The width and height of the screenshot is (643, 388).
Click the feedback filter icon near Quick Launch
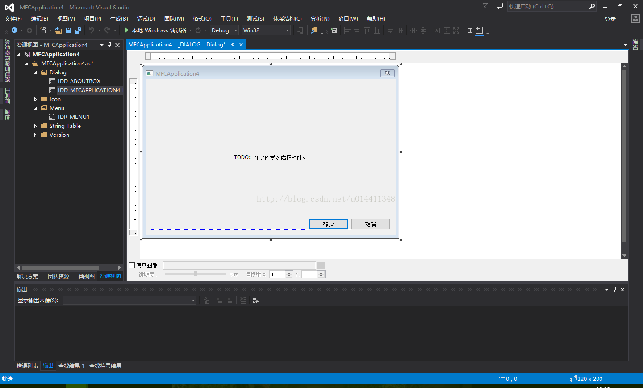click(x=485, y=6)
